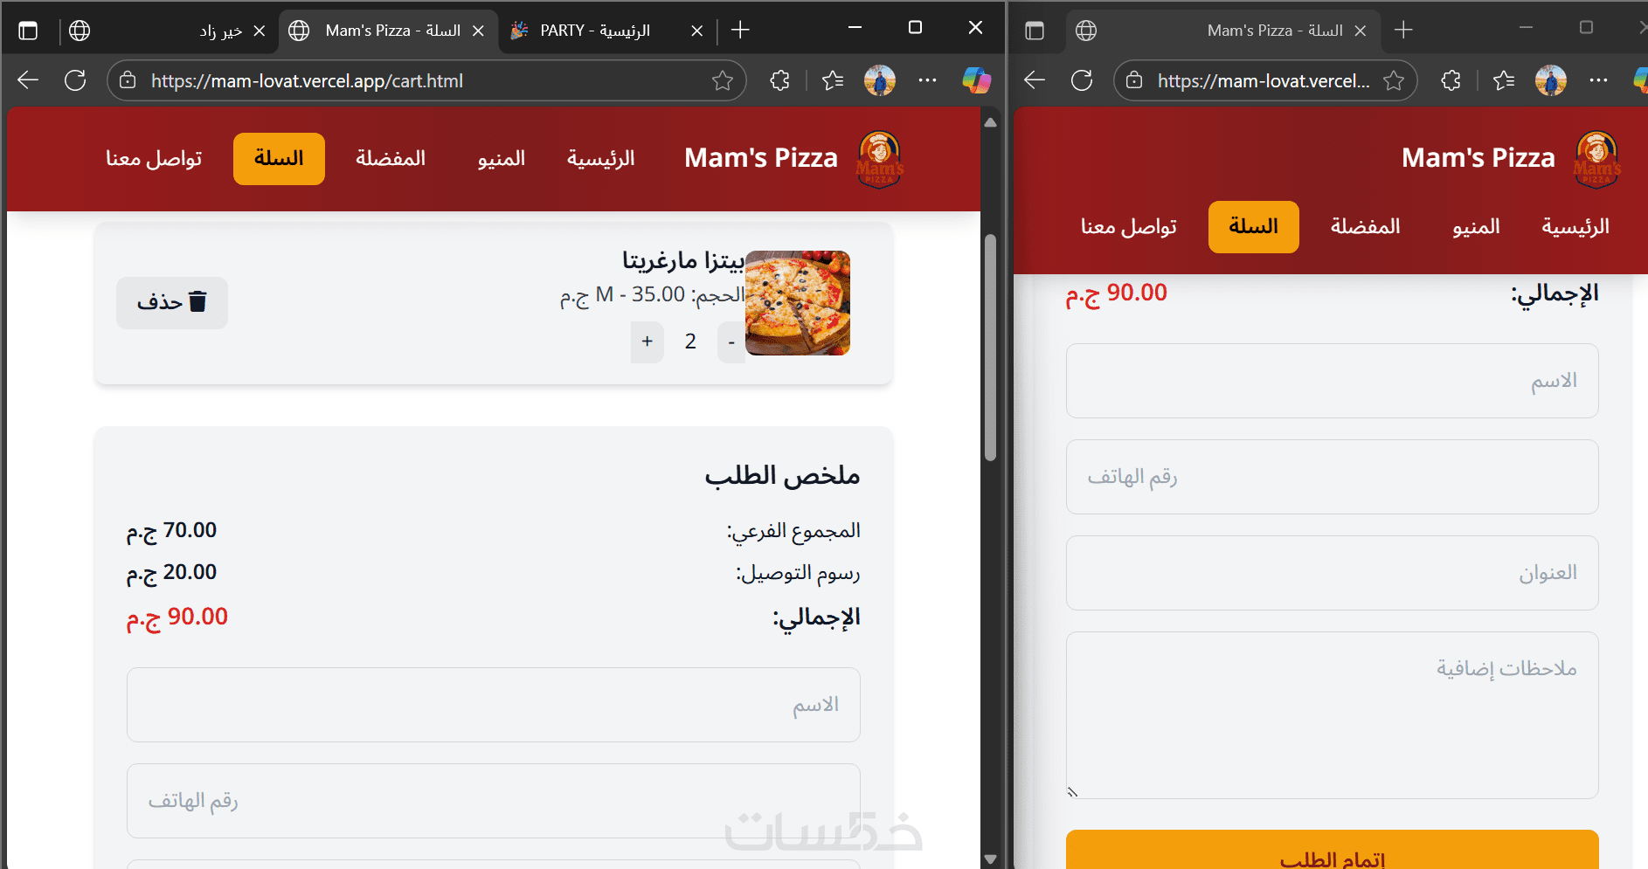Click the scrollbar up arrow in left window
1648x869 pixels.
(990, 122)
